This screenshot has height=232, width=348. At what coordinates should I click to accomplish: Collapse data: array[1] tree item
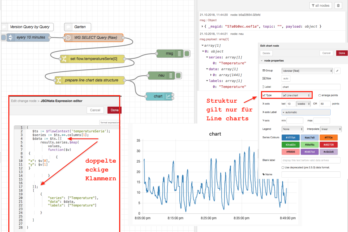207,69
